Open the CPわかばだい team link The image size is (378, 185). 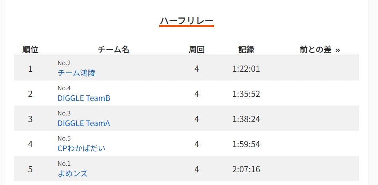point(81,148)
